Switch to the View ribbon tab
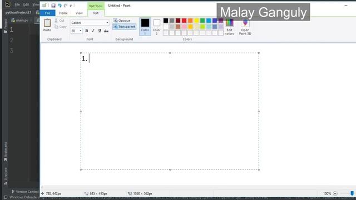The height and width of the screenshot is (200, 356). (x=79, y=13)
